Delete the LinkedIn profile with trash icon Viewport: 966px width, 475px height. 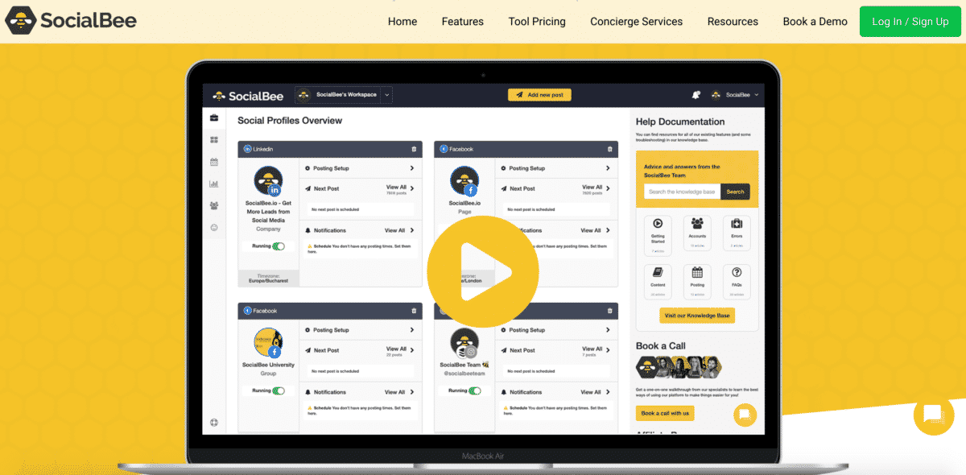[x=414, y=149]
